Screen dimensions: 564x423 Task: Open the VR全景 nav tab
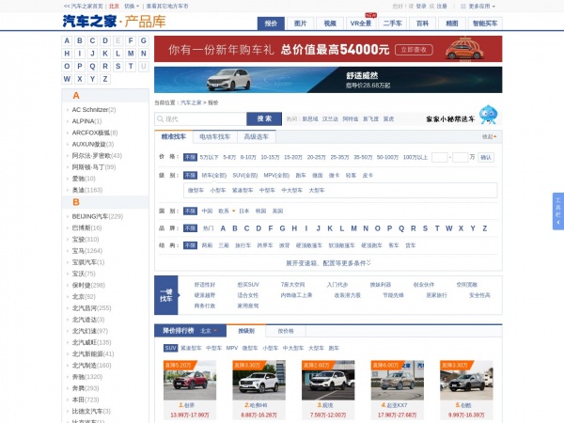[361, 23]
